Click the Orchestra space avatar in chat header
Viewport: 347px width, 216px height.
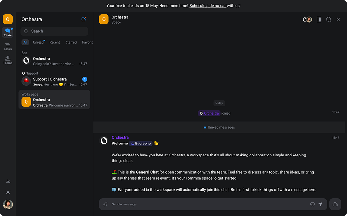pyautogui.click(x=104, y=19)
